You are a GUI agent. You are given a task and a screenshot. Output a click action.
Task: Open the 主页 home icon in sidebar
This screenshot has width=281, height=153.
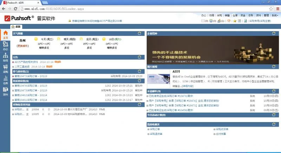(x=5, y=34)
